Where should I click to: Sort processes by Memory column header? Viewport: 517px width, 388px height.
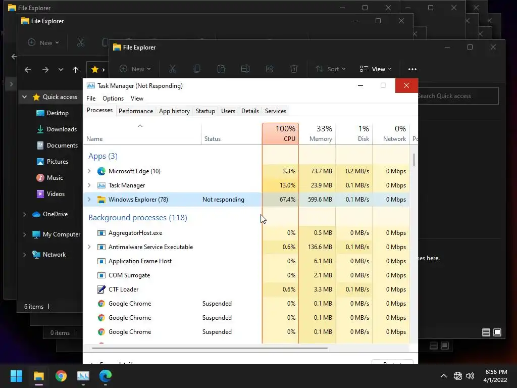tap(317, 133)
